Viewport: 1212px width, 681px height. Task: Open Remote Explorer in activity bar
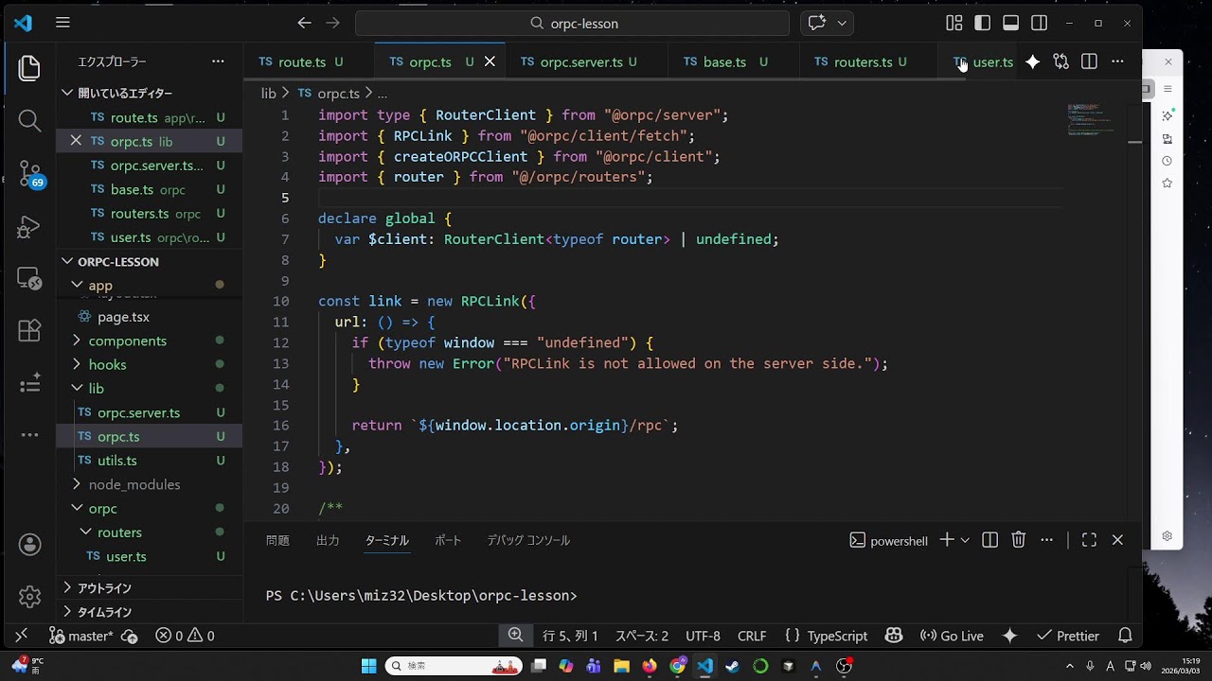pyautogui.click(x=29, y=279)
